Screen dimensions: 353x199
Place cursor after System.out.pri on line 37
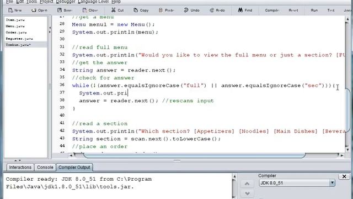pos(127,93)
